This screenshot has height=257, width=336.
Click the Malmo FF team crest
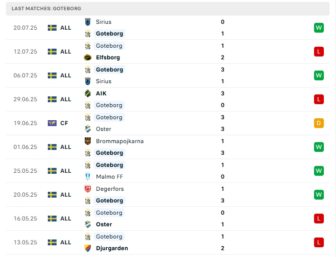(88, 177)
